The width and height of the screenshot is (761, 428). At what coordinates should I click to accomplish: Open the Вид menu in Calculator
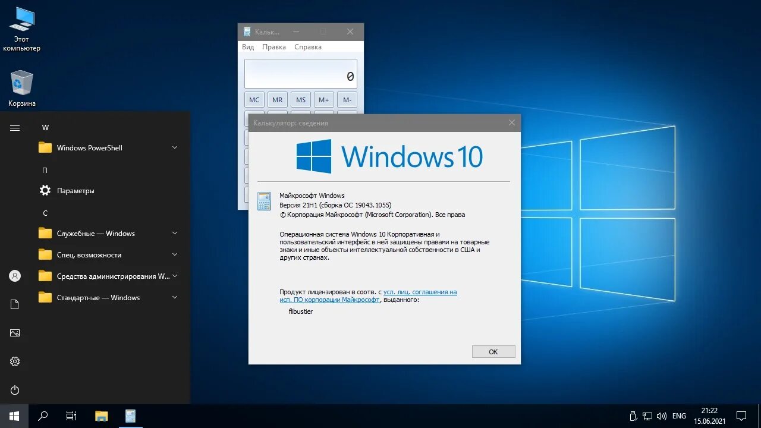pyautogui.click(x=248, y=47)
